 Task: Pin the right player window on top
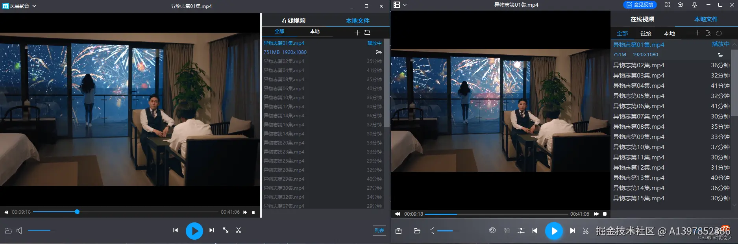pyautogui.click(x=694, y=5)
